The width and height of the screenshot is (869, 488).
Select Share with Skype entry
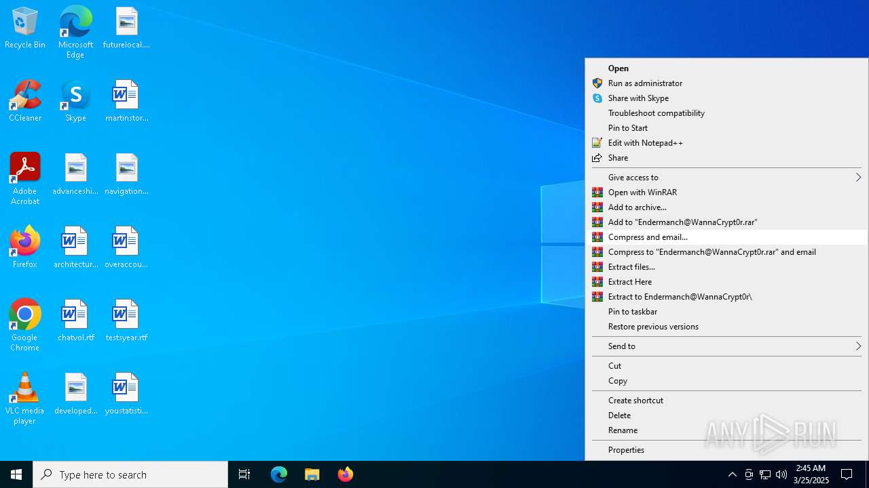coord(726,98)
